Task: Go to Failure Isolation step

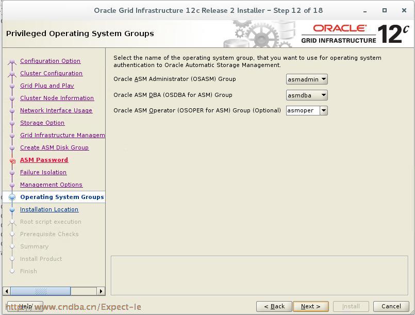Action: pyautogui.click(x=43, y=172)
